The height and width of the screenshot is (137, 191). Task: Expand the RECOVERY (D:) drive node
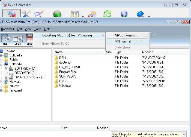tap(6, 73)
